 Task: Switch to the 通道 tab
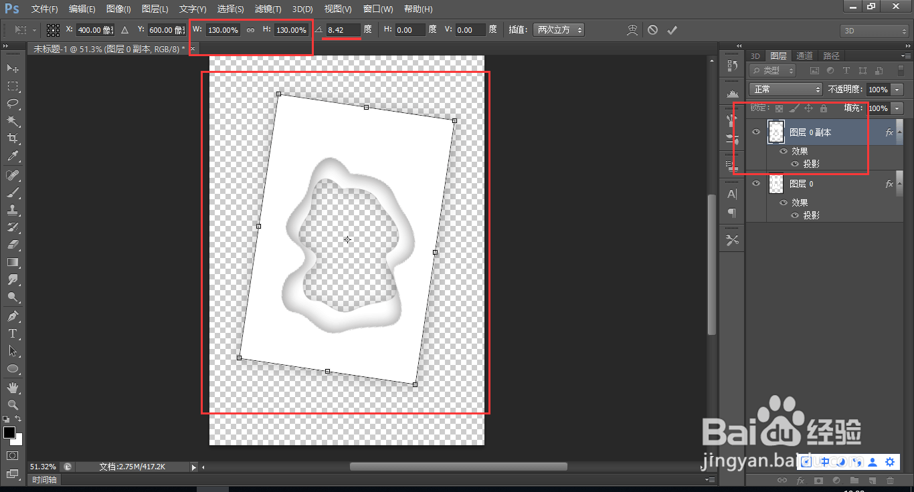click(x=805, y=55)
